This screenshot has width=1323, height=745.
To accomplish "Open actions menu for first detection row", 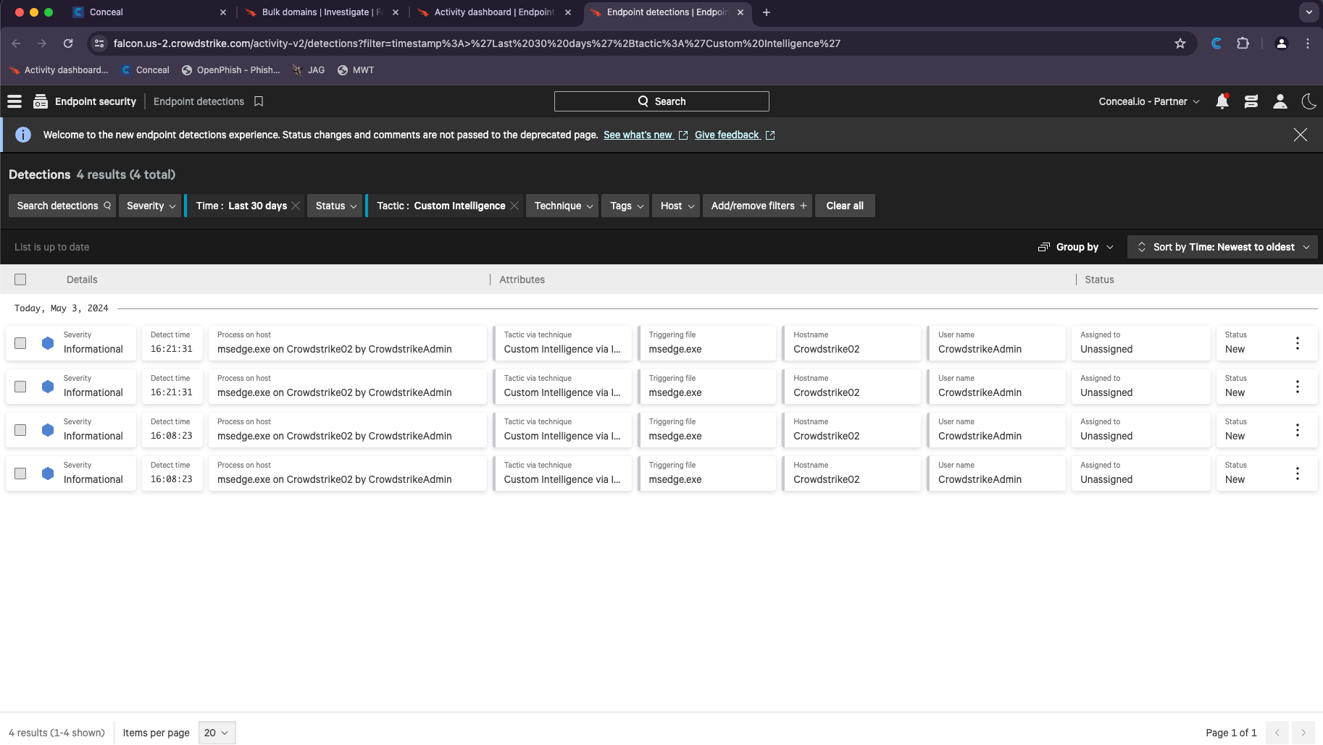I will point(1297,343).
